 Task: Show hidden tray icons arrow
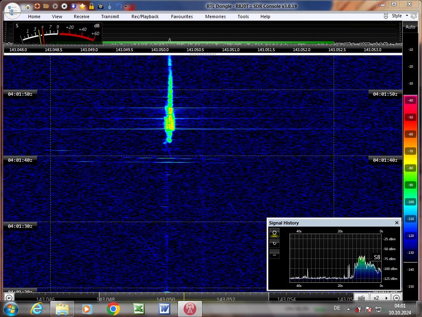pos(349,309)
